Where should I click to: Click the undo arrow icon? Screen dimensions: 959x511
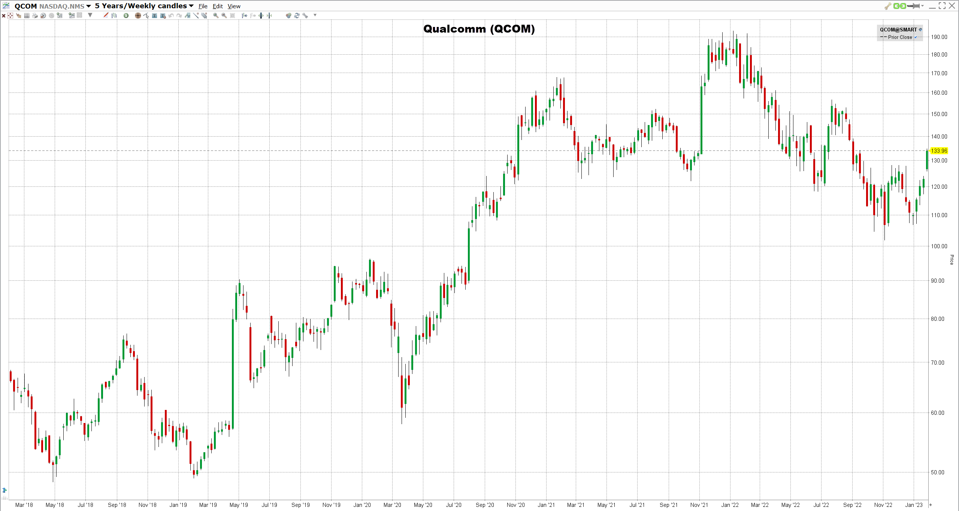pos(171,15)
